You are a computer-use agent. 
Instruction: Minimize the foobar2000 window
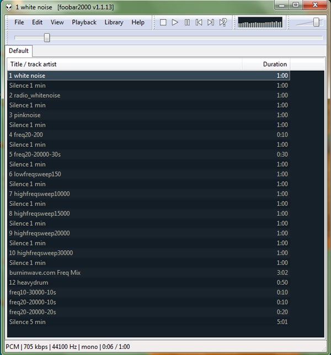pos(282,5)
